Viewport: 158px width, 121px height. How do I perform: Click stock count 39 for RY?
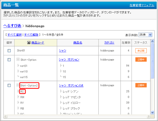(128, 103)
